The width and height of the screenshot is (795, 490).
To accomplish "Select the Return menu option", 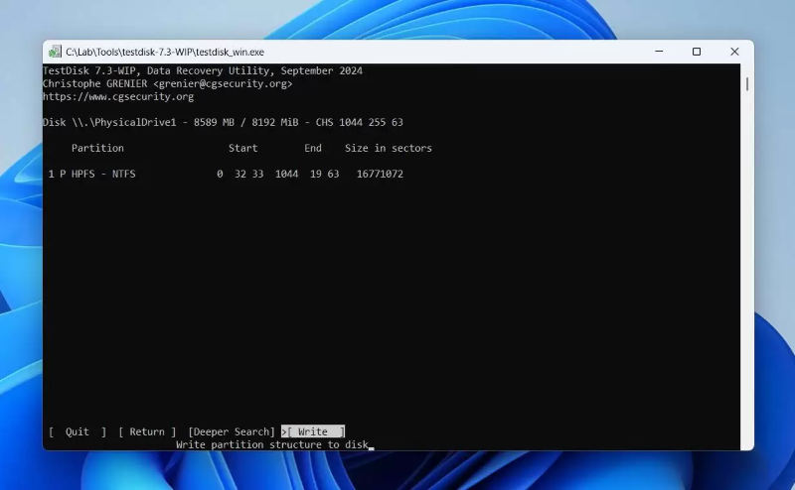I will click(147, 431).
